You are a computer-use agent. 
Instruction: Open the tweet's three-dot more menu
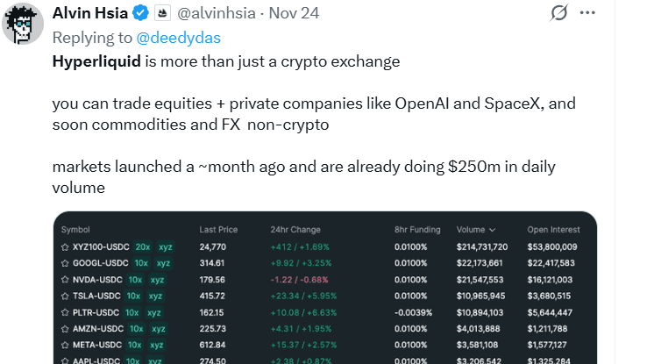click(588, 13)
